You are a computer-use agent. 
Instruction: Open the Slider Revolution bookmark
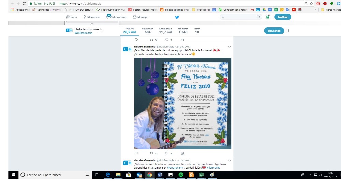tap(111, 10)
